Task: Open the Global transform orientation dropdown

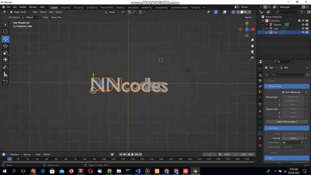Action: coord(111,12)
